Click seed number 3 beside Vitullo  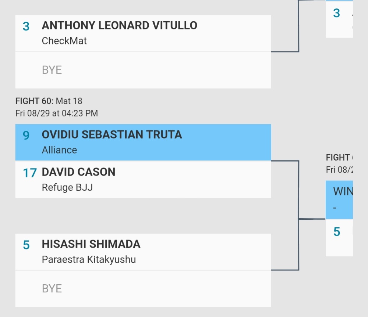click(26, 26)
